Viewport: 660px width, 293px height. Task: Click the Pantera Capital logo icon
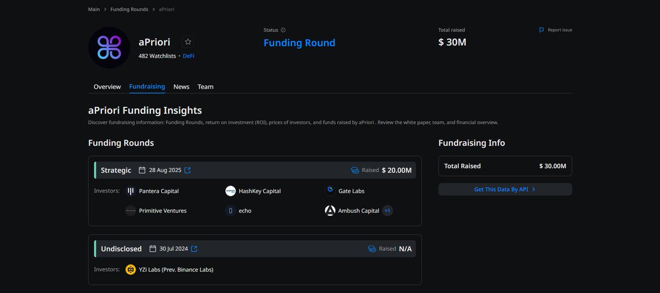pos(130,191)
